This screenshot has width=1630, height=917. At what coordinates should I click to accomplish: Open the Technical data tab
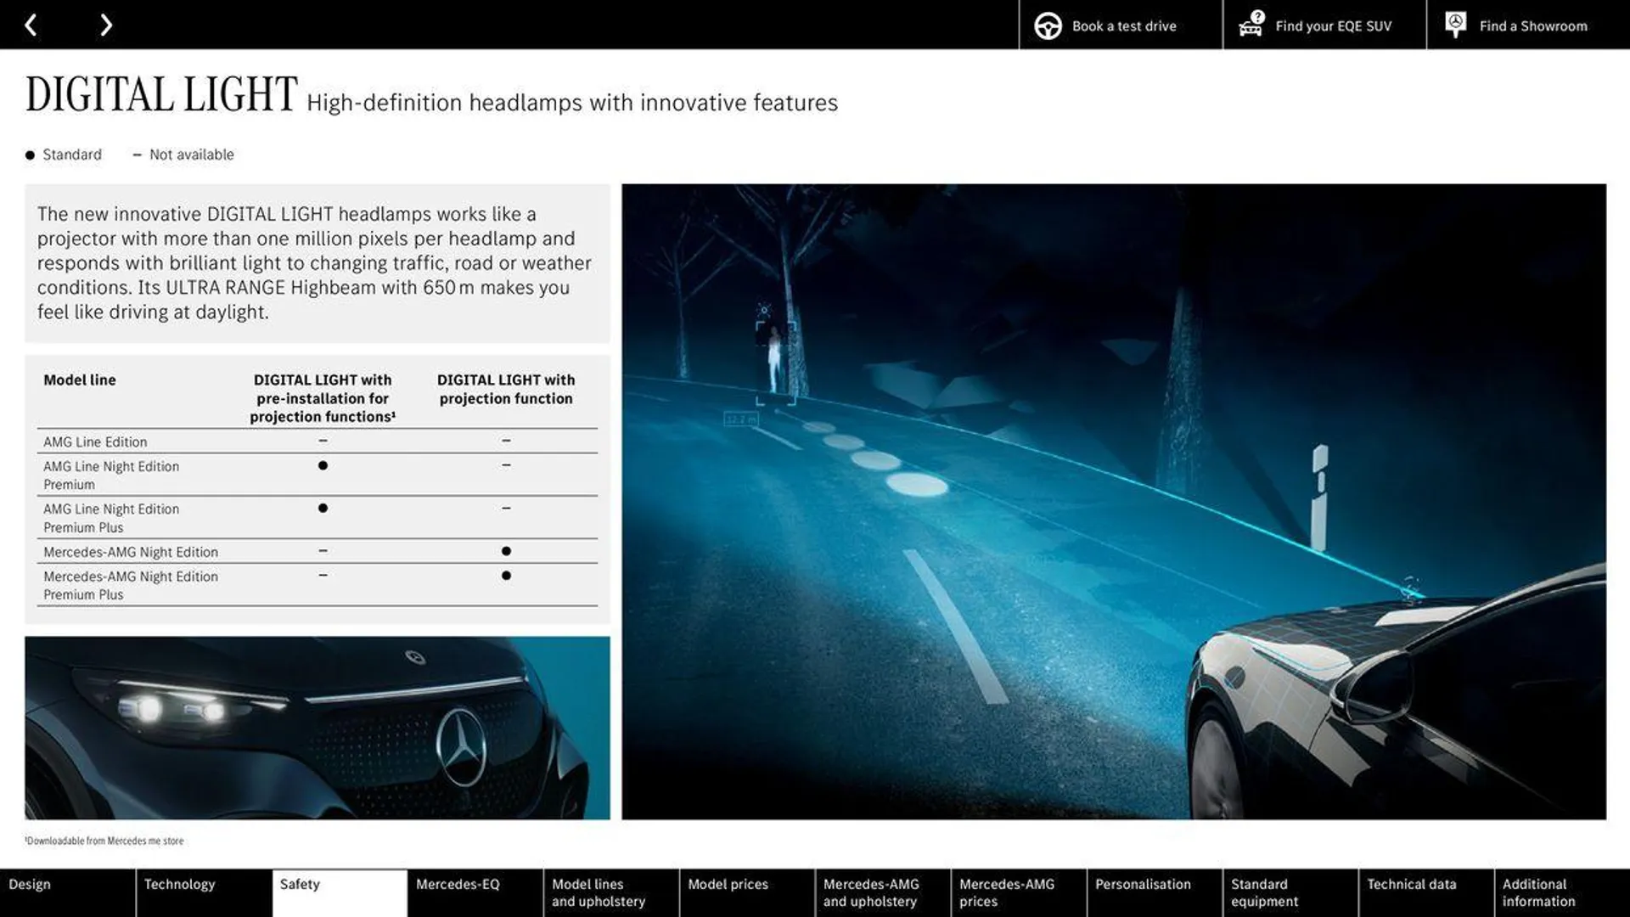[1426, 892]
